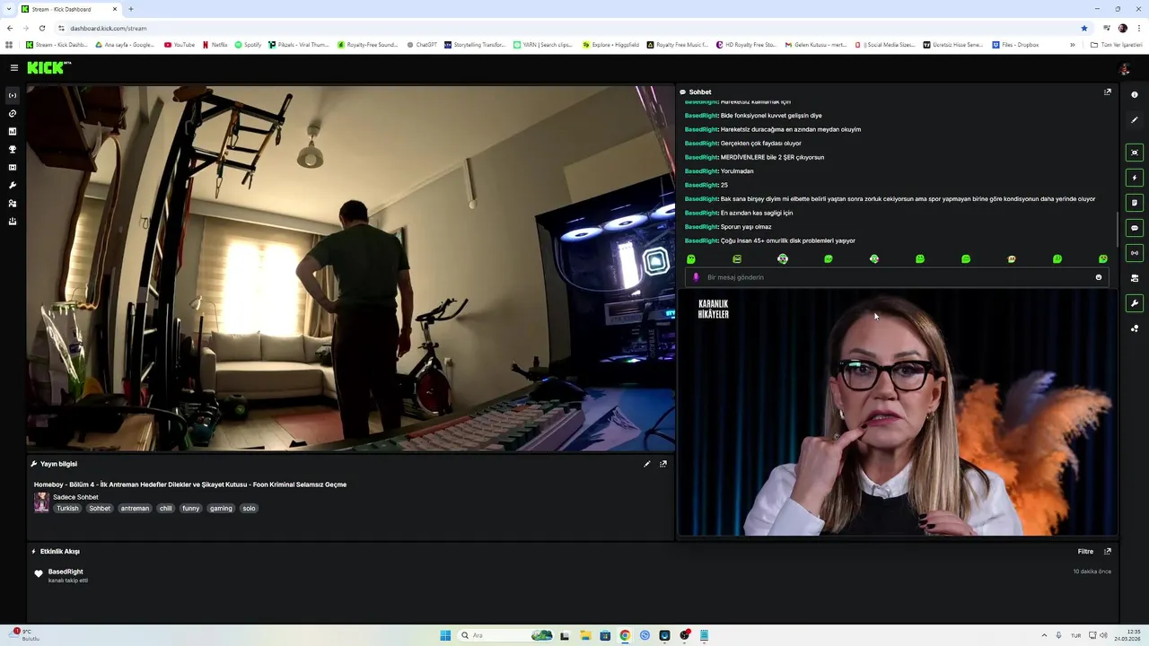Open the YouTube bookmark
The image size is (1149, 646).
pyautogui.click(x=180, y=45)
